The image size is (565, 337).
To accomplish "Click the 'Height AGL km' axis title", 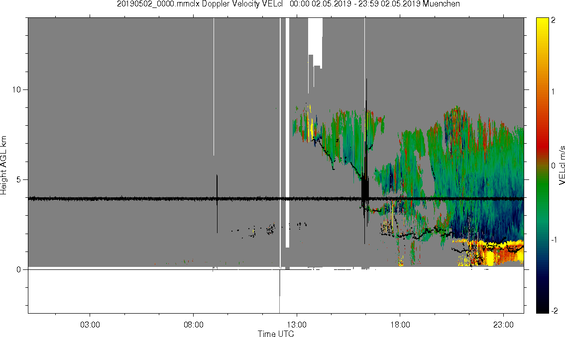I will point(3,166).
